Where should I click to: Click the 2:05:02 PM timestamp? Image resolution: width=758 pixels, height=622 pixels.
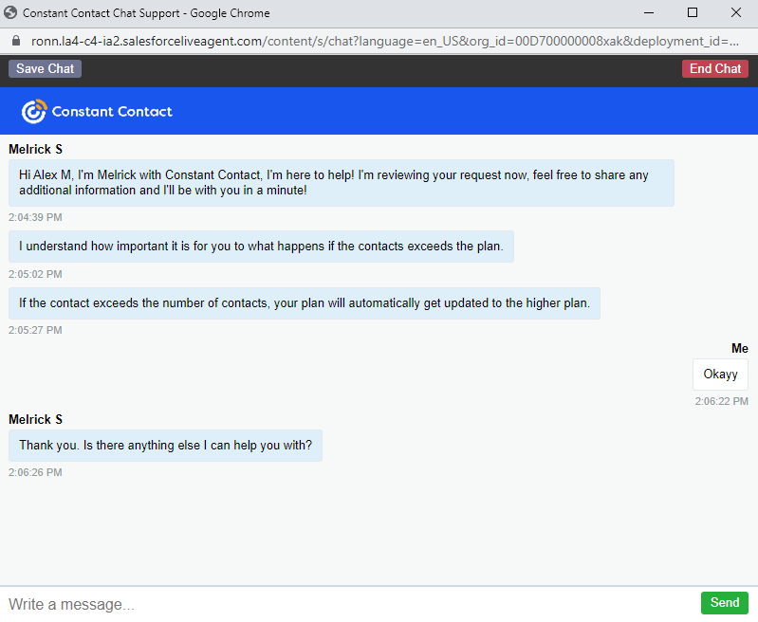point(35,274)
